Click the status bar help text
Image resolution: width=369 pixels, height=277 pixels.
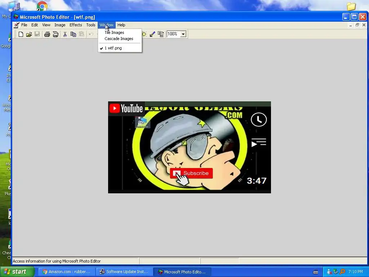(57, 261)
